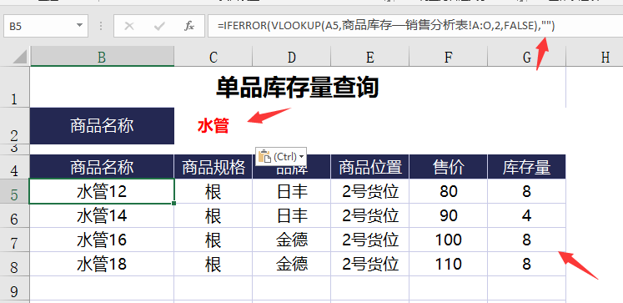Click the title 单品库存量查询

pos(297,87)
